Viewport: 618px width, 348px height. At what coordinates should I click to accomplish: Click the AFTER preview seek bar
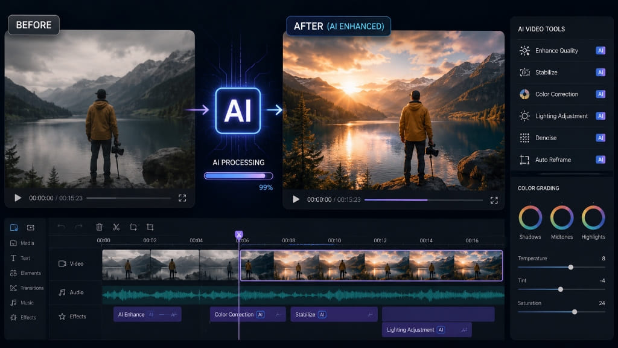click(x=424, y=200)
